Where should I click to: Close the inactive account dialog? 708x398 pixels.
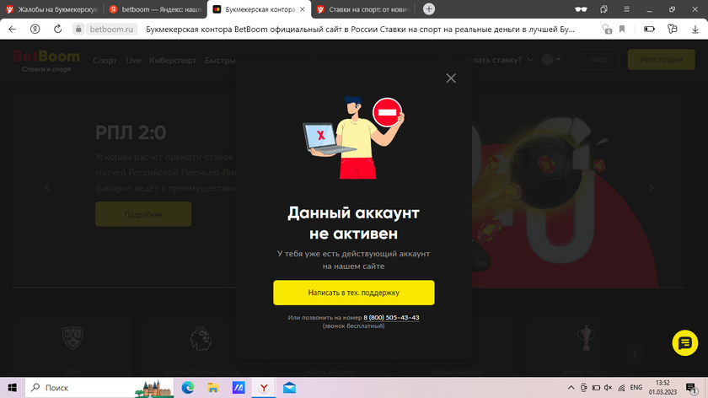[x=451, y=78]
